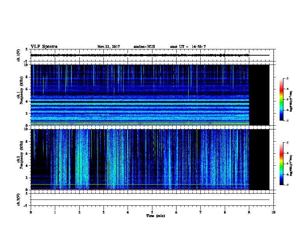The height and width of the screenshot is (238, 308).
Task: Click the "ch.1(V)" axis label
Action: pos(19,55)
